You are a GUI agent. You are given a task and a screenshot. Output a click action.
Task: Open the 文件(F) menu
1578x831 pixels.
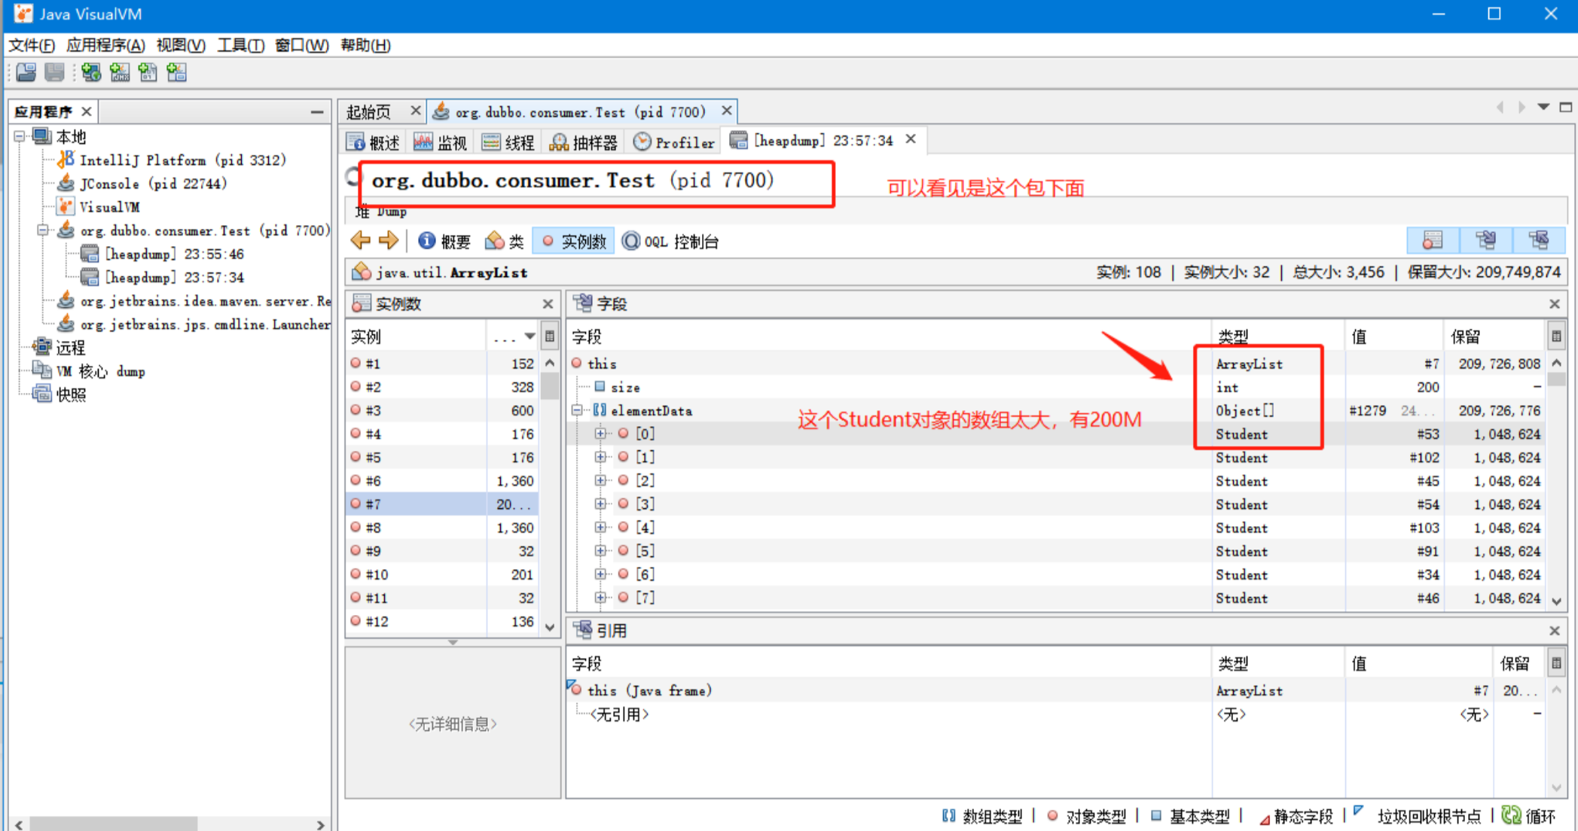32,45
